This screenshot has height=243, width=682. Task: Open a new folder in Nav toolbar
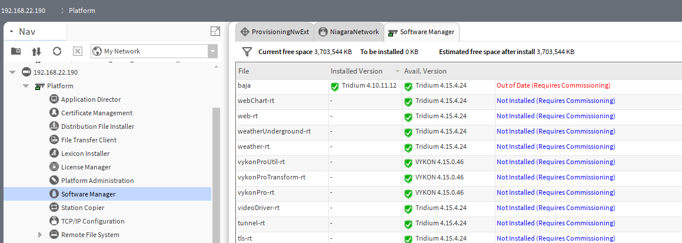click(x=16, y=51)
